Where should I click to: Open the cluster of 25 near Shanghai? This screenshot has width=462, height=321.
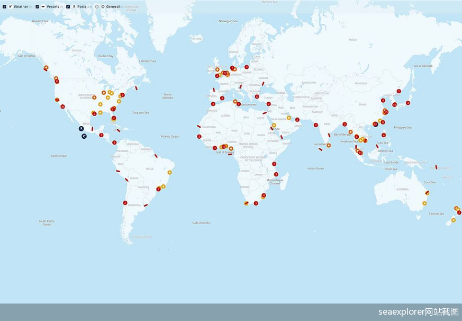[x=385, y=112]
